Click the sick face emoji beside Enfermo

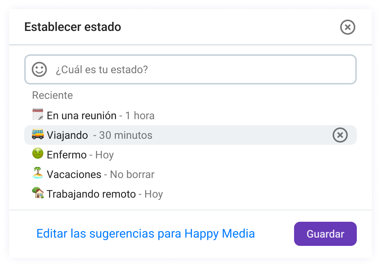(x=38, y=153)
